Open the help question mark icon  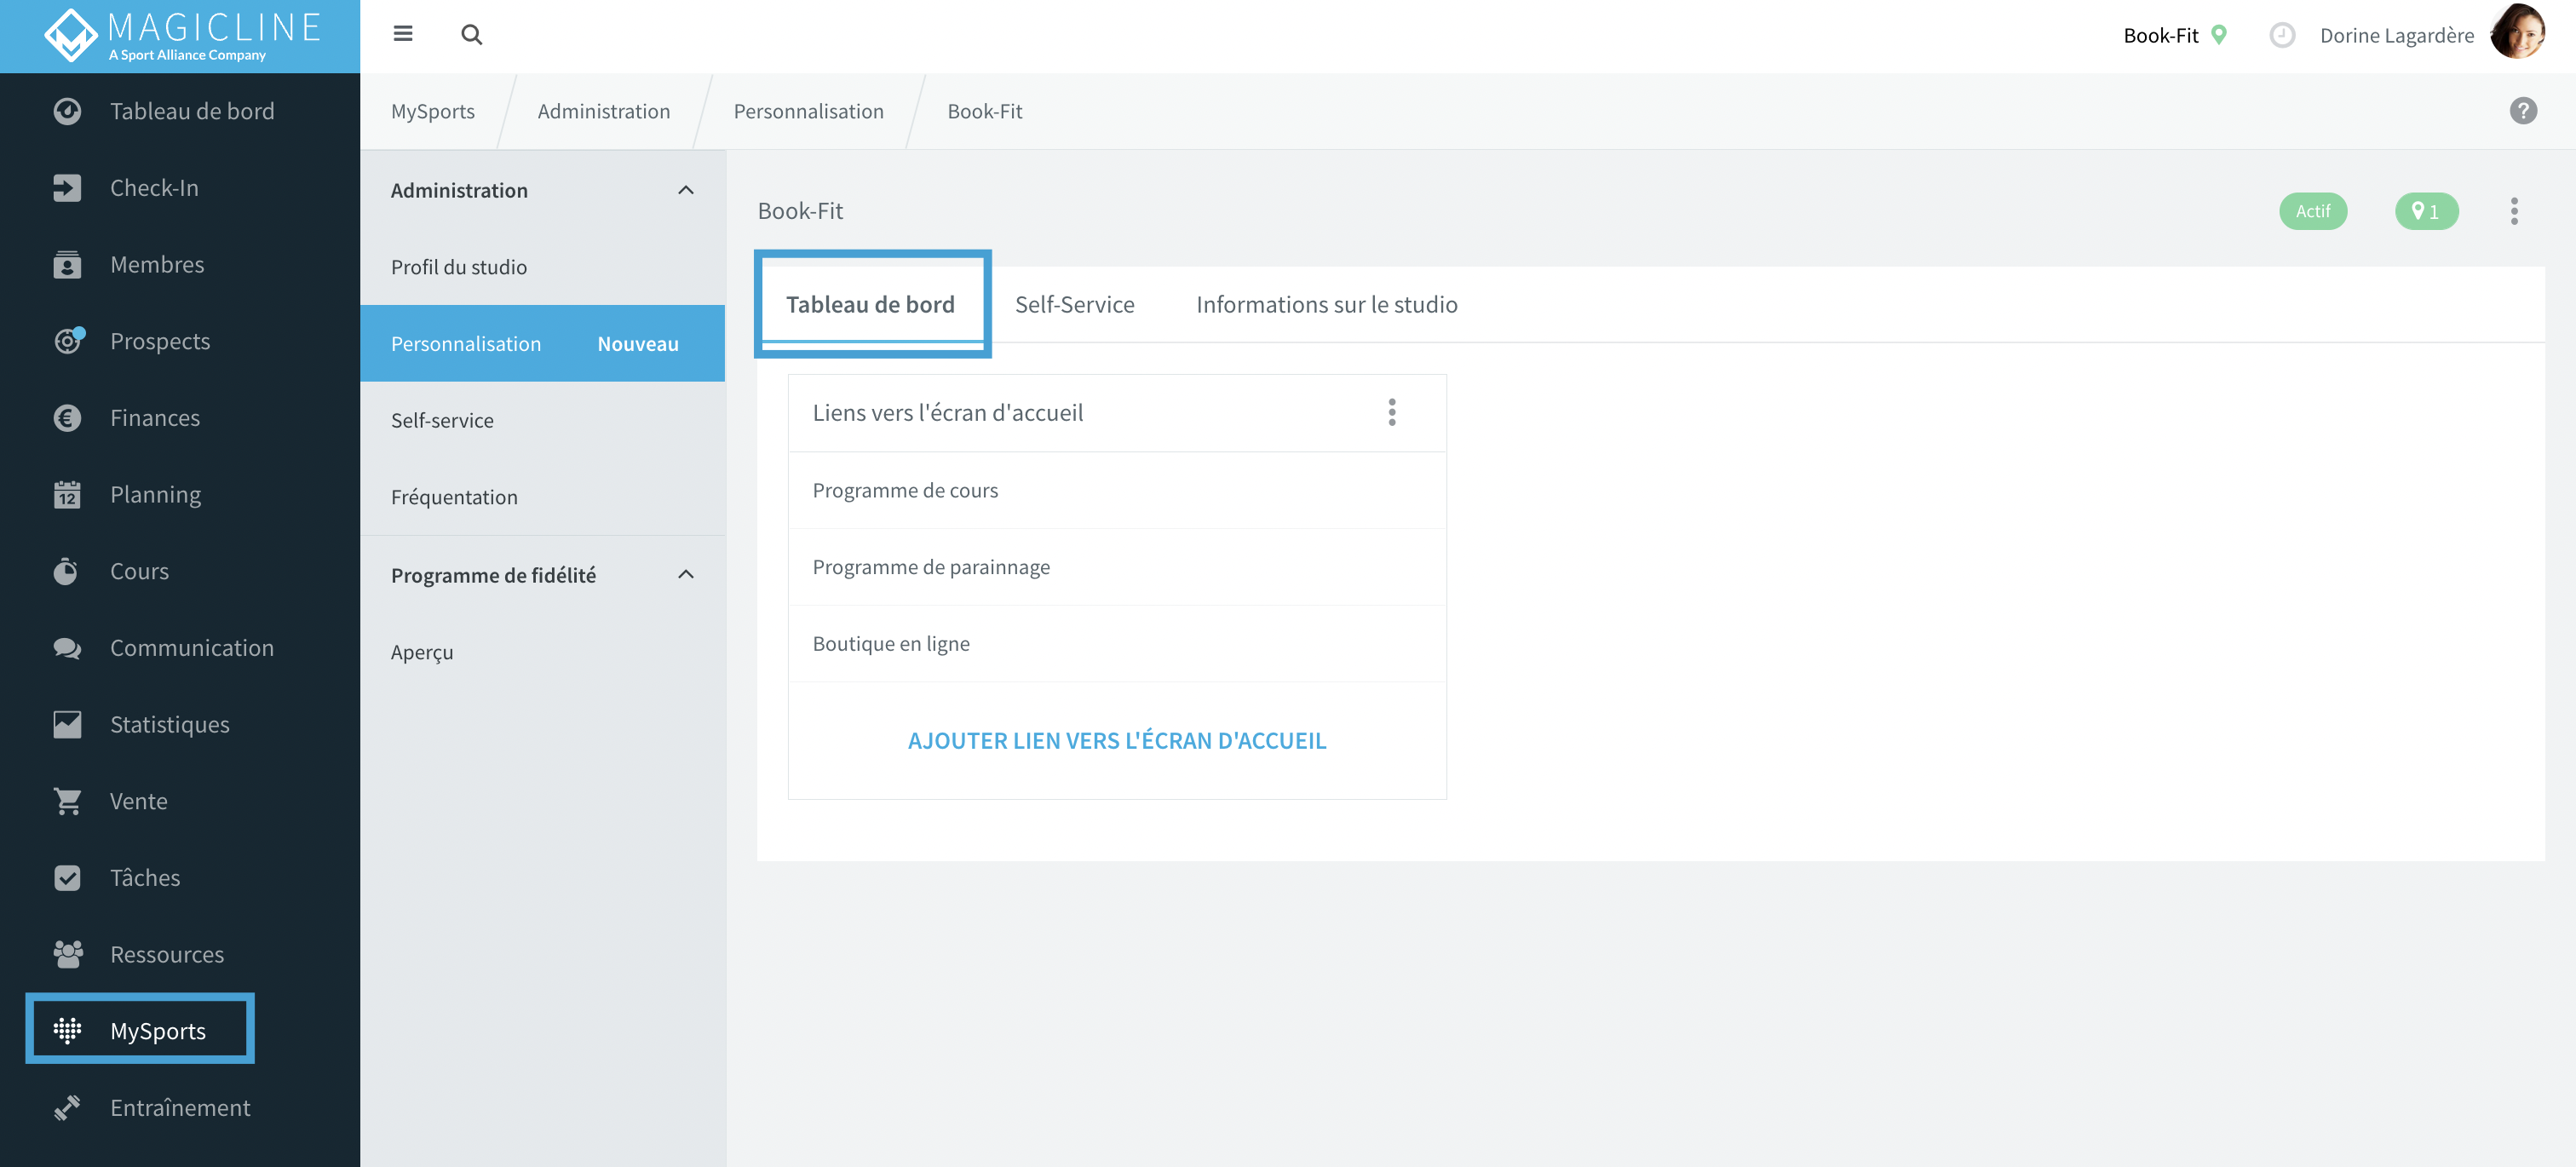click(x=2522, y=111)
